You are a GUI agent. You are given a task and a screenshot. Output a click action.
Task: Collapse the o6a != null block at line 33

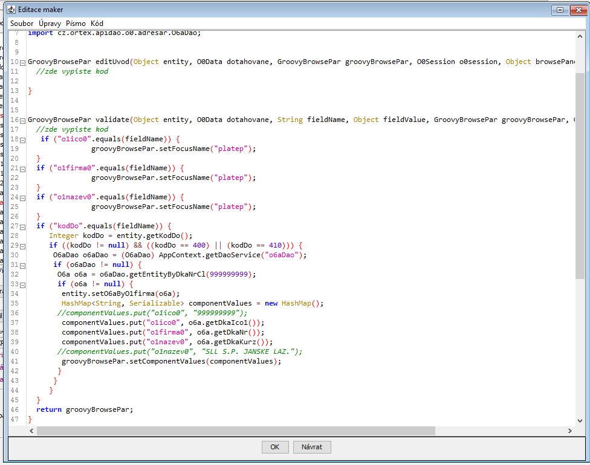22,284
